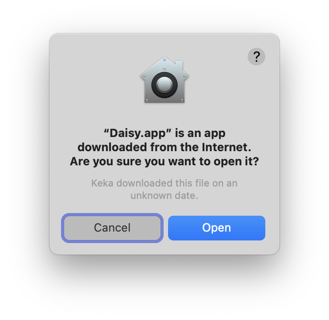The image size is (329, 320).
Task: Choose the blue Open button
Action: pos(217,228)
